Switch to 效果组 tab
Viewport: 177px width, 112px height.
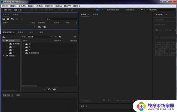[x=21, y=32]
